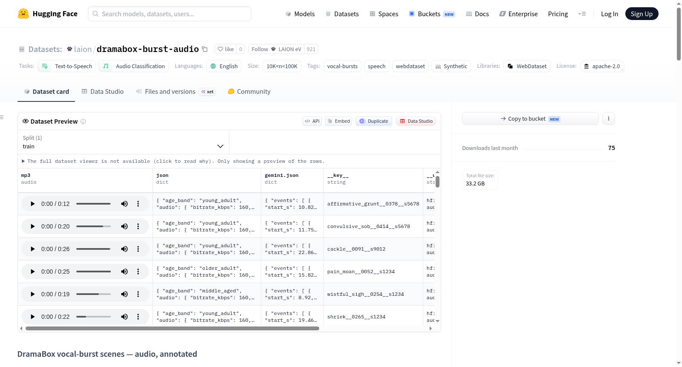Mute the affirmative_grunt audio player

click(x=124, y=204)
